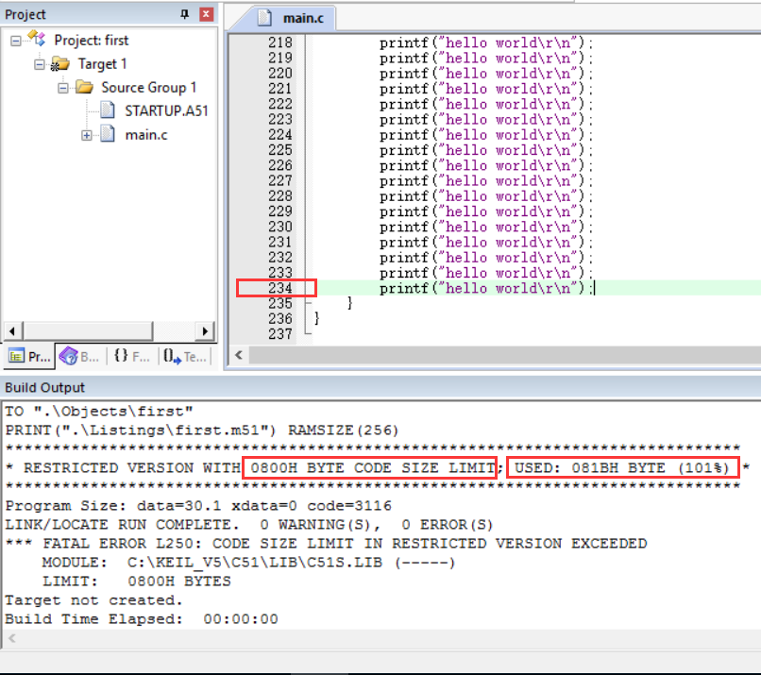This screenshot has height=675, width=761.
Task: Collapse the Target 1 node
Action: [x=40, y=64]
